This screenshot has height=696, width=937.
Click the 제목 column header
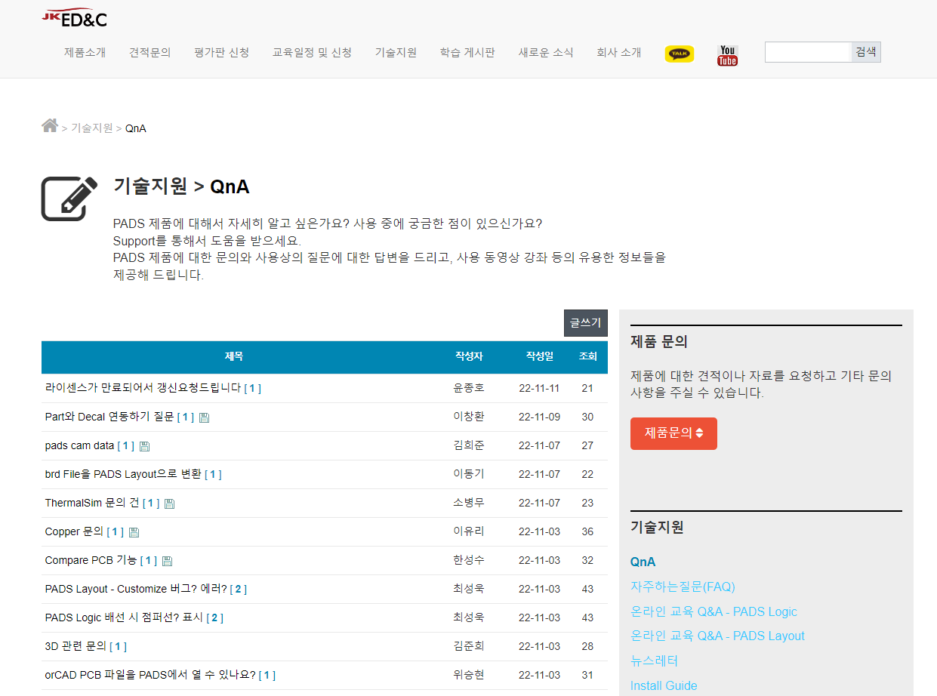point(234,356)
